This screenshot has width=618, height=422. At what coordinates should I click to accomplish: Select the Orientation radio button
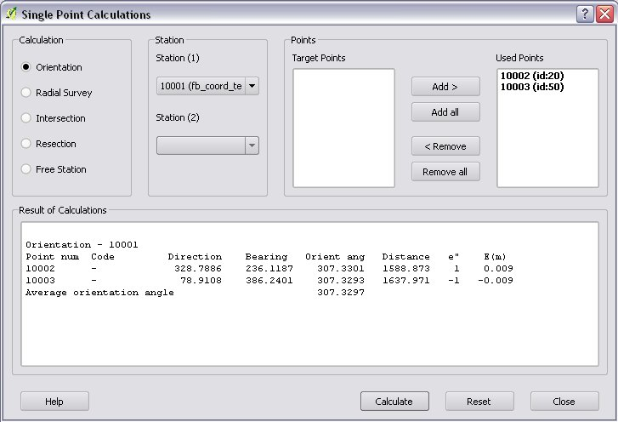[26, 67]
